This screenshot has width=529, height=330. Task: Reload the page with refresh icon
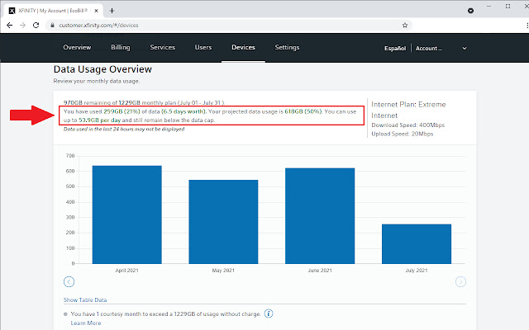point(36,26)
